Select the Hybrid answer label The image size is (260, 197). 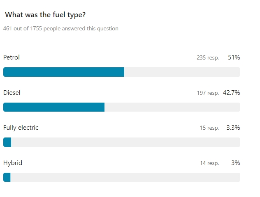tap(13, 163)
